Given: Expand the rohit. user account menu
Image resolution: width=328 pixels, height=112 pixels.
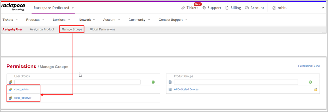Looking at the screenshot, I should tap(298, 8).
